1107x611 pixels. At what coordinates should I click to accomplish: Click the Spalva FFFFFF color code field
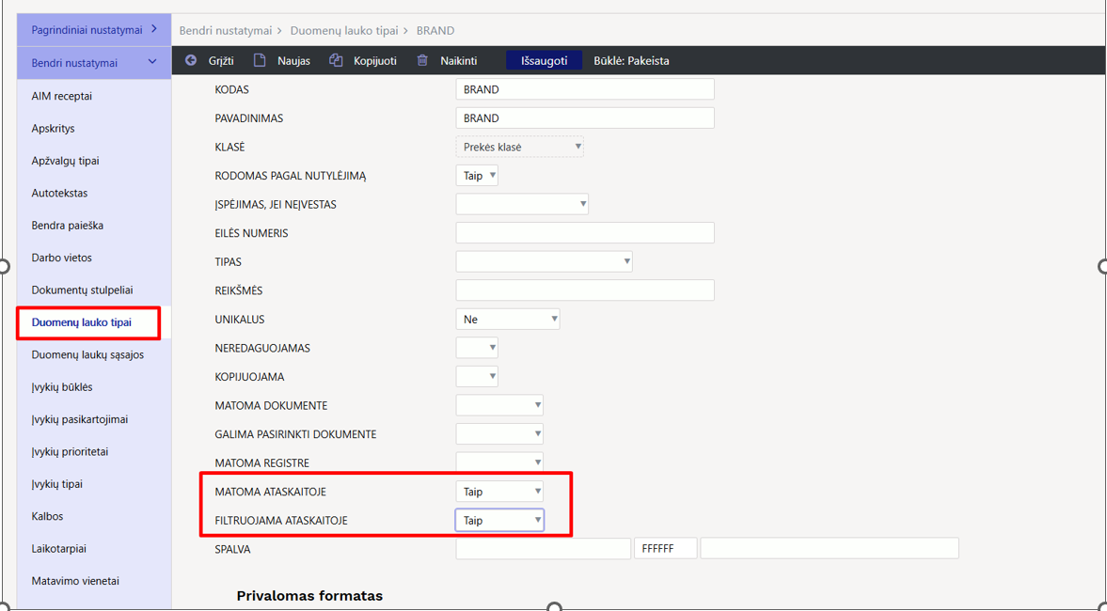point(666,548)
